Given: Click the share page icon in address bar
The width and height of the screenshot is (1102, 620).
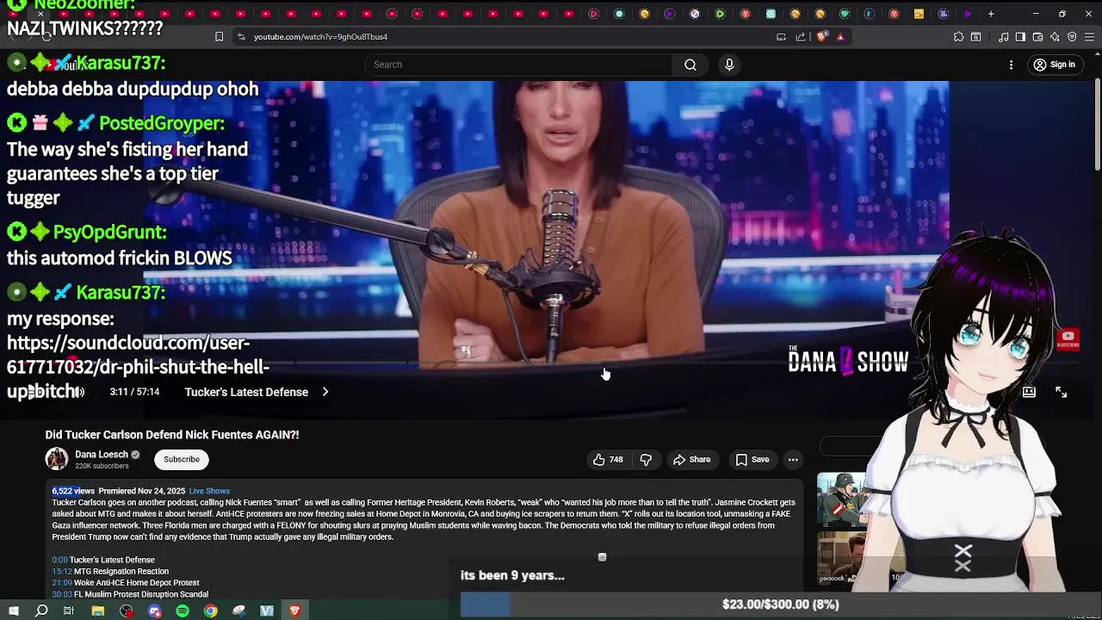Looking at the screenshot, I should click(x=801, y=37).
